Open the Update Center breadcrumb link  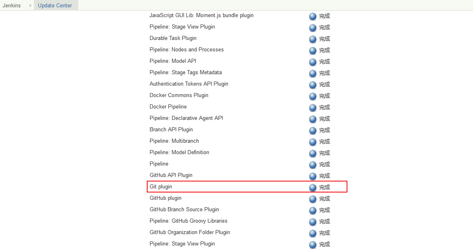[x=55, y=5]
